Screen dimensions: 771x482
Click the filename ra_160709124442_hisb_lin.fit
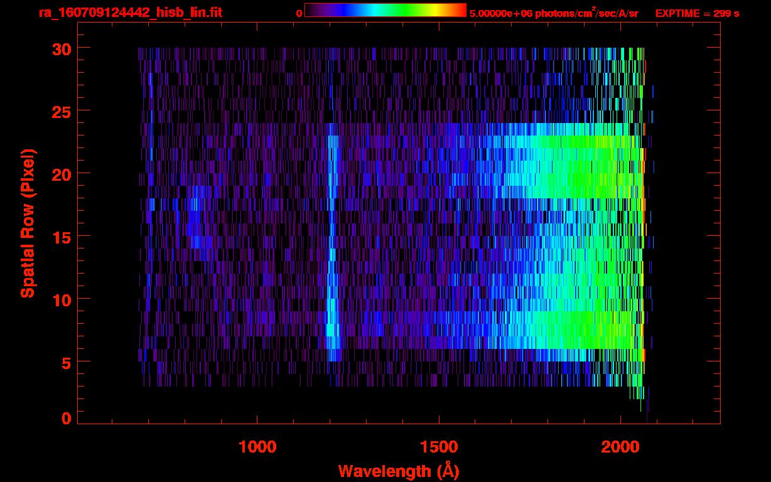click(130, 13)
